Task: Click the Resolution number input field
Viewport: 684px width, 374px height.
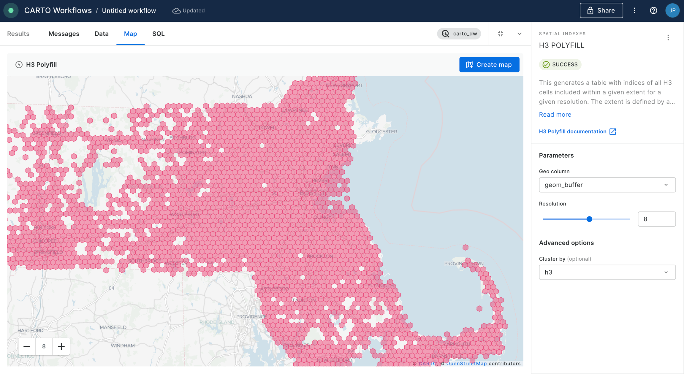Action: click(656, 219)
